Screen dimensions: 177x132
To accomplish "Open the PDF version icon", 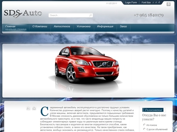I will coord(28,108).
